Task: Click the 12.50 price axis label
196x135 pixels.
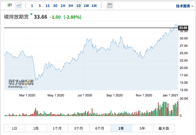Action: pyautogui.click(x=184, y=90)
